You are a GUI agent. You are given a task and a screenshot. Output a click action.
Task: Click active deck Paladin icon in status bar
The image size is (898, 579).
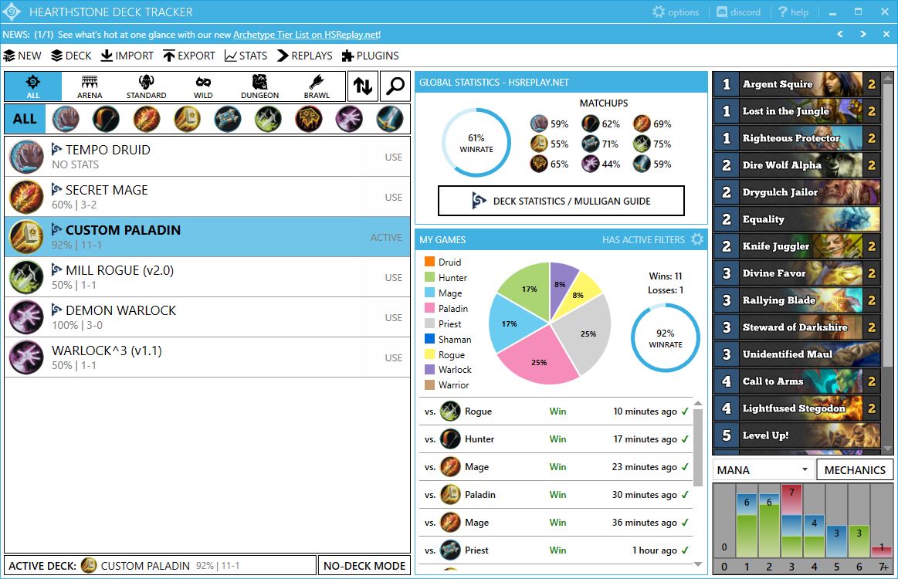89,565
